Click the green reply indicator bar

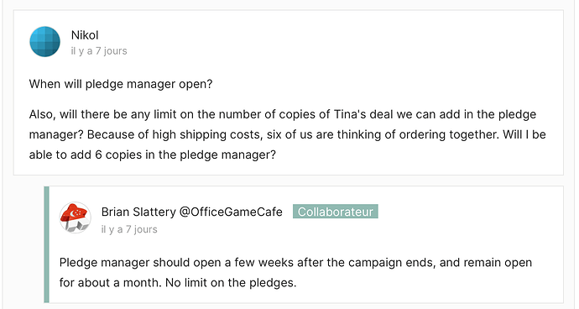pos(46,244)
